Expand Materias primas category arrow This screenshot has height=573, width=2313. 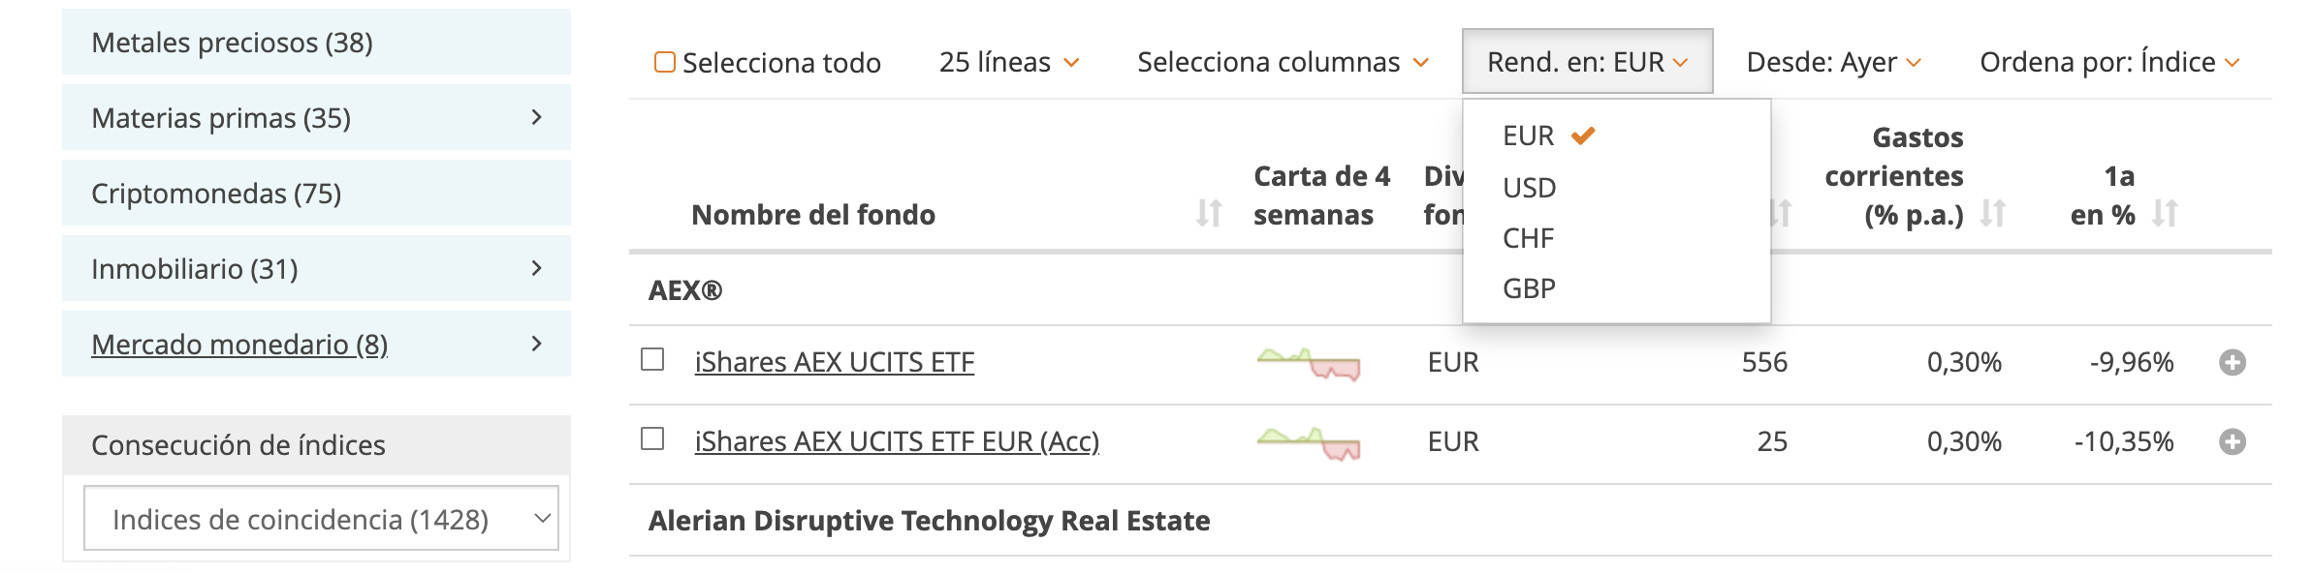click(537, 117)
